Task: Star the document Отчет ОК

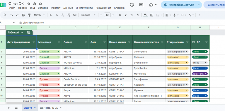Action: click(x=29, y=4)
